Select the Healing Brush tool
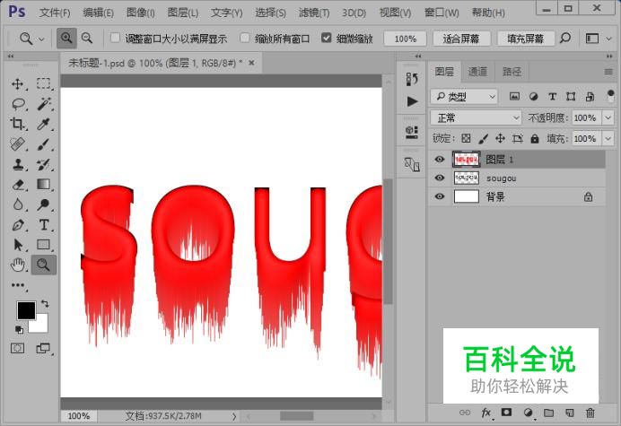 pyautogui.click(x=18, y=144)
